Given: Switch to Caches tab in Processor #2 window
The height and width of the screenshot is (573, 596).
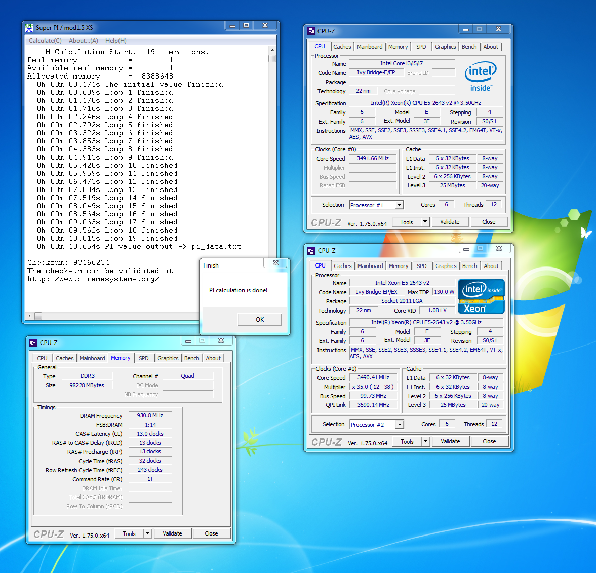Looking at the screenshot, I should (342, 266).
